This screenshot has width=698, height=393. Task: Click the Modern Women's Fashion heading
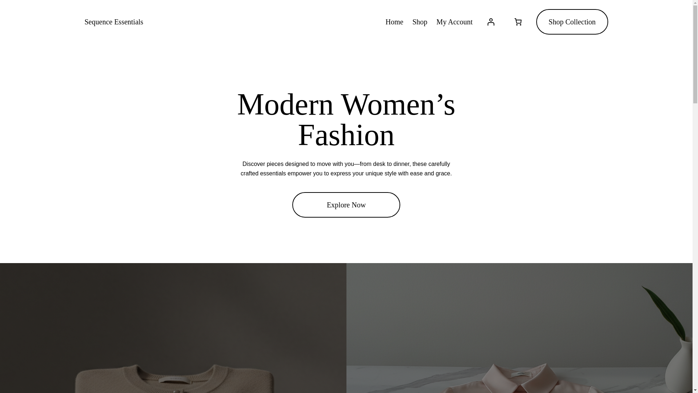(x=346, y=119)
